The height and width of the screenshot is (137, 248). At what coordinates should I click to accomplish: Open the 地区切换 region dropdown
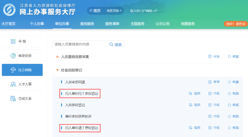click(x=114, y=10)
